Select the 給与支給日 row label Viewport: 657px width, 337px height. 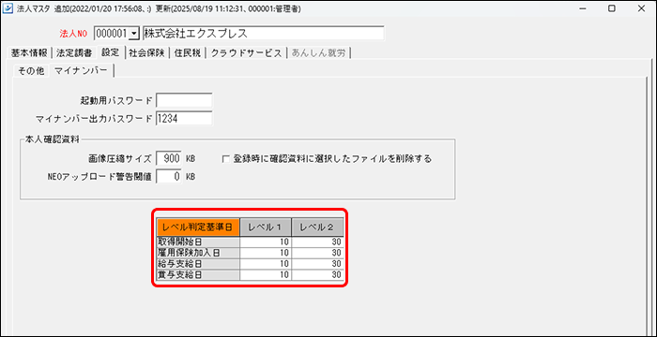click(198, 264)
